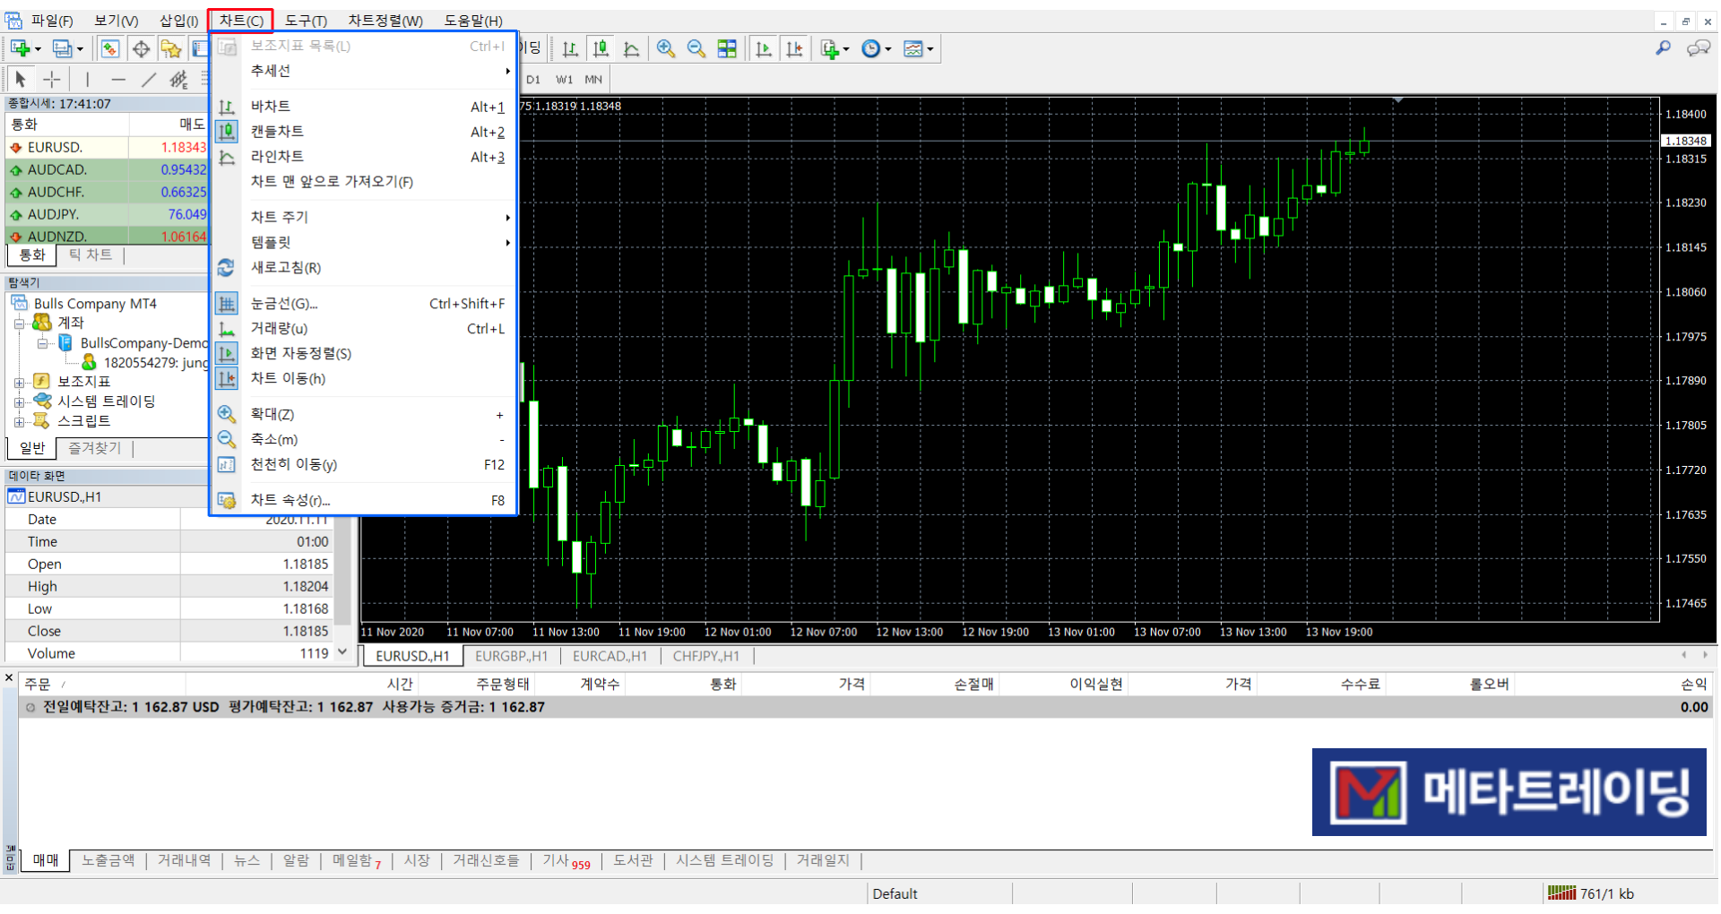Viewport: 1721px width, 914px height.
Task: Expand the 보조지표 tree node
Action: [19, 383]
